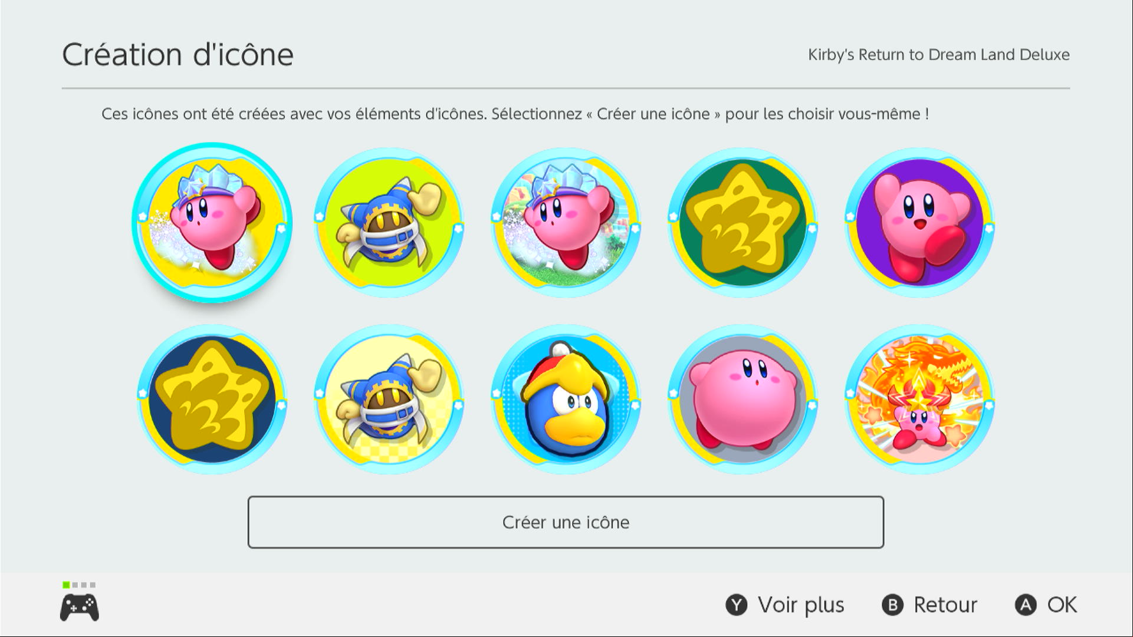Pick Magolor icon with checkered yellow background

click(389, 400)
